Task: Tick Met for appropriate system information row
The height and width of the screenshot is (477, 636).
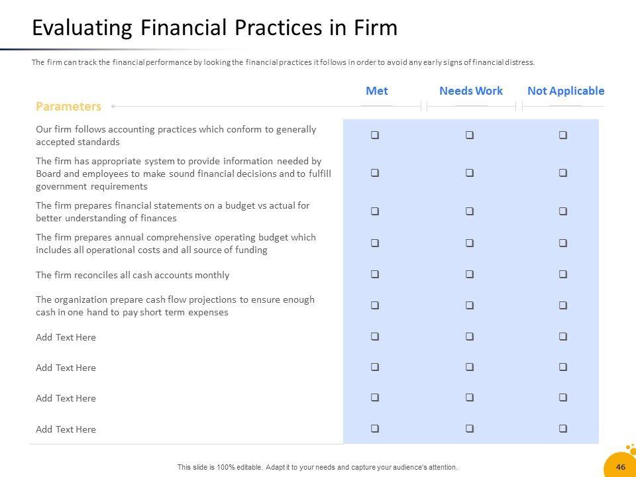Action: 375,173
